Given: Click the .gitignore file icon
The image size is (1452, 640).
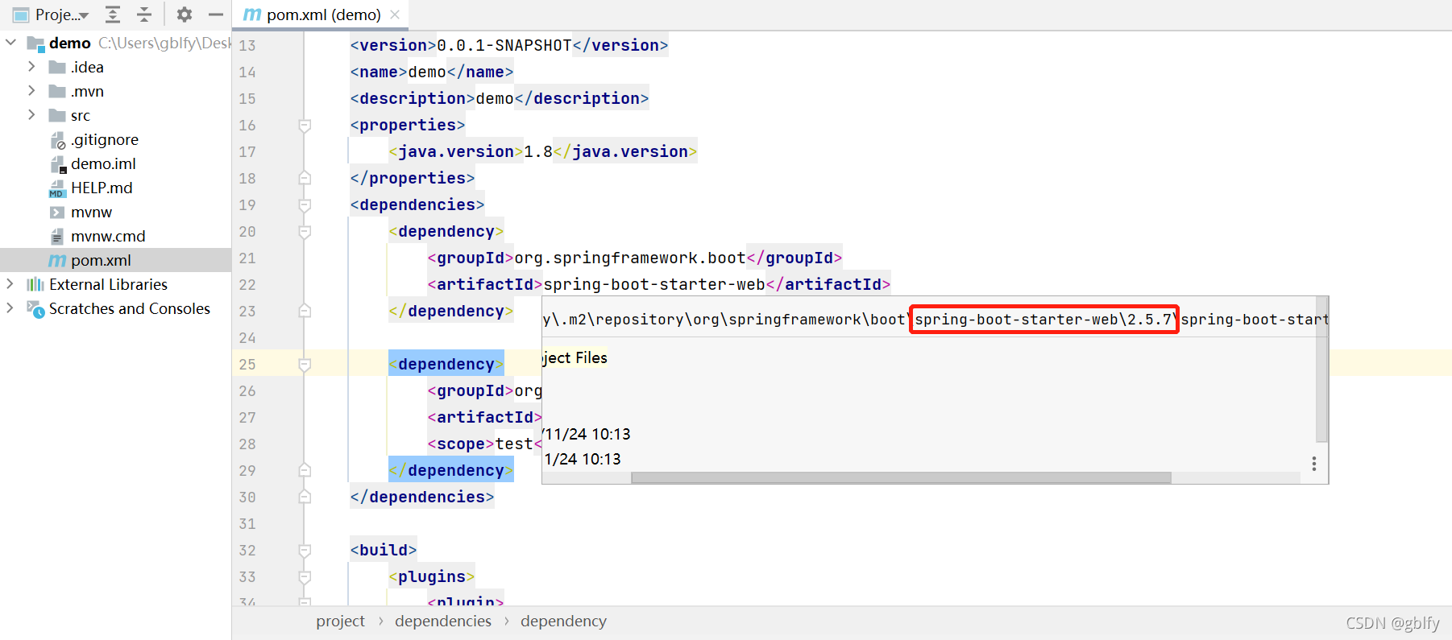Looking at the screenshot, I should (x=57, y=140).
